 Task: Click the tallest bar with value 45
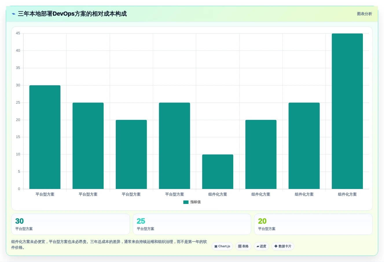coord(347,111)
